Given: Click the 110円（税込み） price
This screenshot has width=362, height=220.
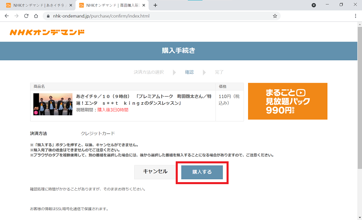Looking at the screenshot, I should click(229, 100).
